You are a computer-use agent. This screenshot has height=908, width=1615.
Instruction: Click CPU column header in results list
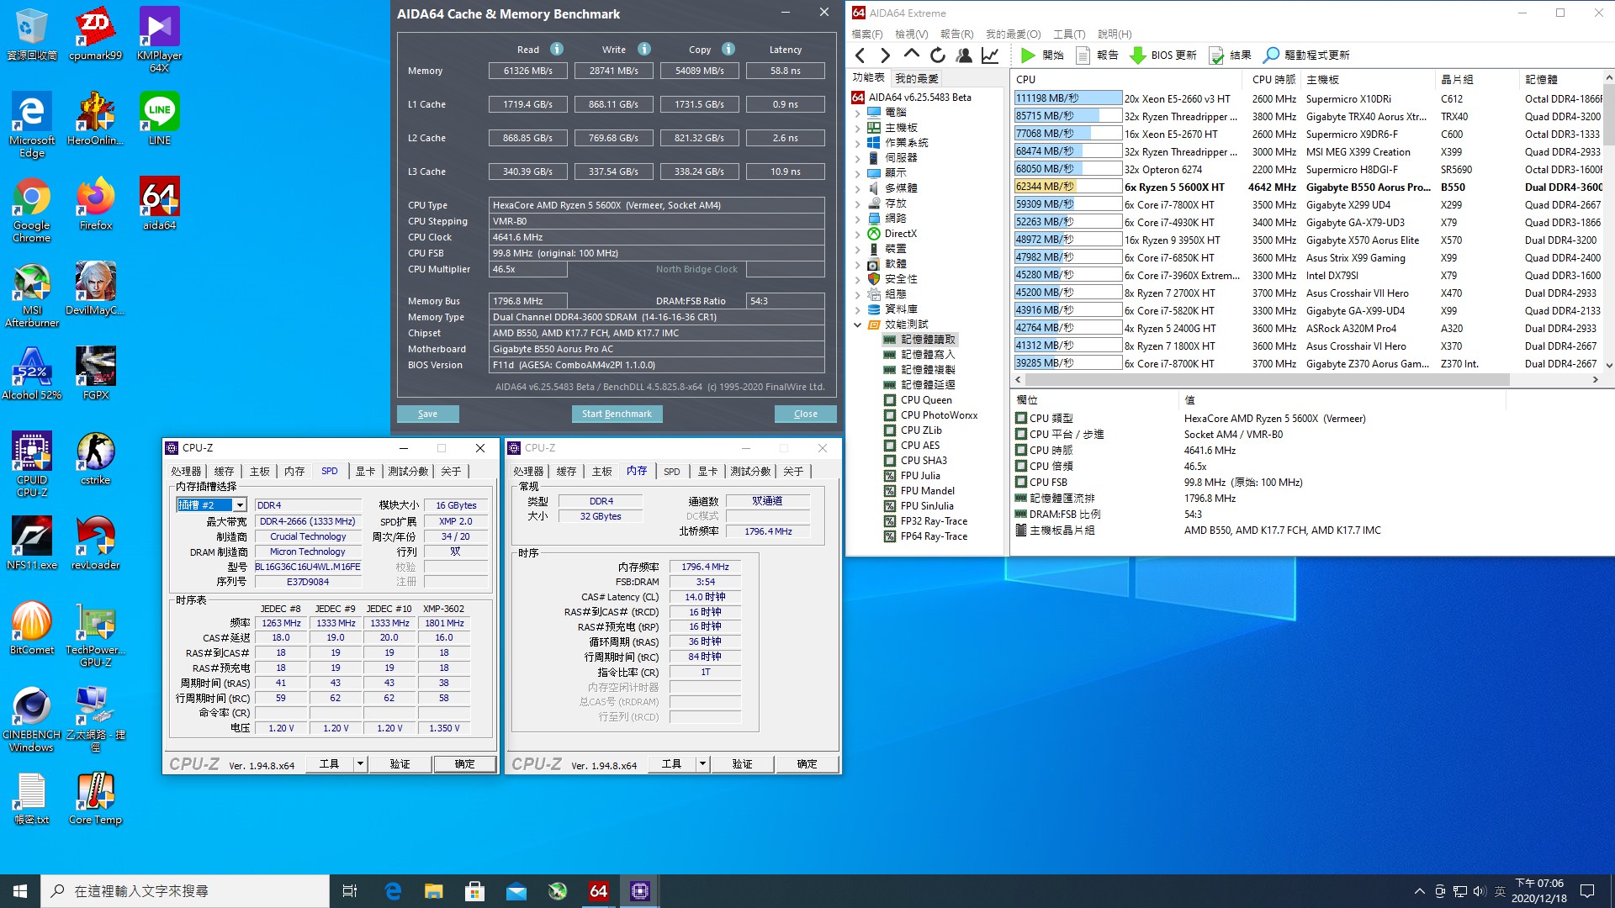coord(1127,80)
